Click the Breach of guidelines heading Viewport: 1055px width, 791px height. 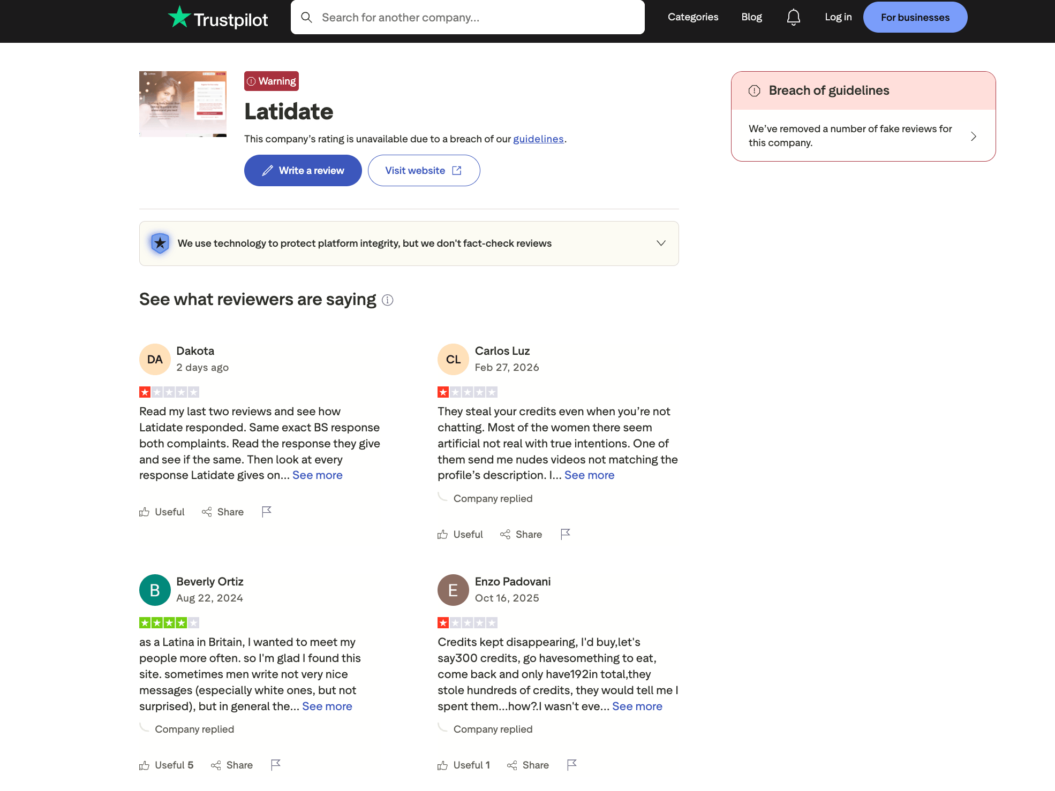829,90
